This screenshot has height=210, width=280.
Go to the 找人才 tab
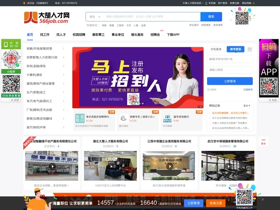61,35
